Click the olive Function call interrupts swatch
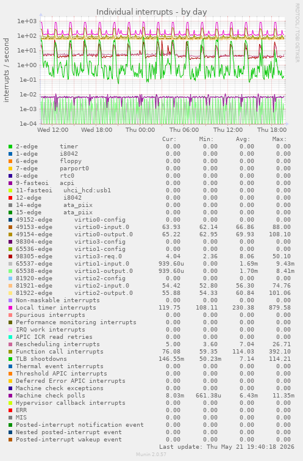This screenshot has height=461, width=303. coord(10,352)
